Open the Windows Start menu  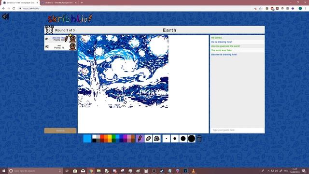coord(4,171)
